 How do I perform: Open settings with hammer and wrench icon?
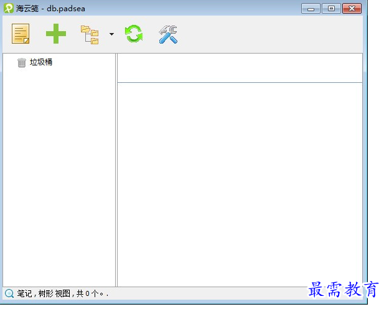tap(168, 34)
